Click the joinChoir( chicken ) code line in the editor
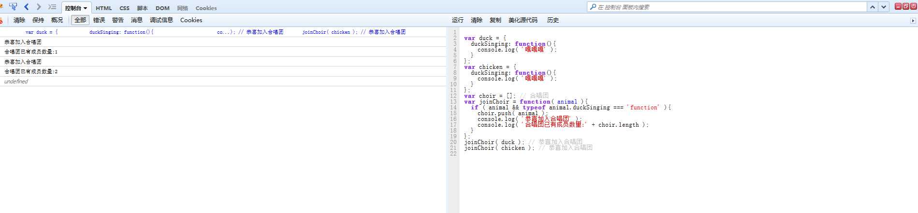Viewport: 918px width, 213px height. pyautogui.click(x=528, y=148)
